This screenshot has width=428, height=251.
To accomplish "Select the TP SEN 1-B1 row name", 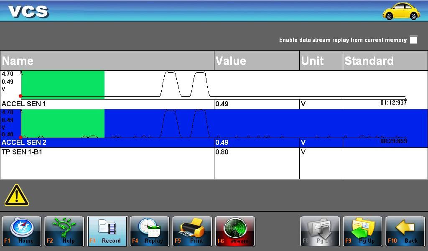I will click(22, 152).
